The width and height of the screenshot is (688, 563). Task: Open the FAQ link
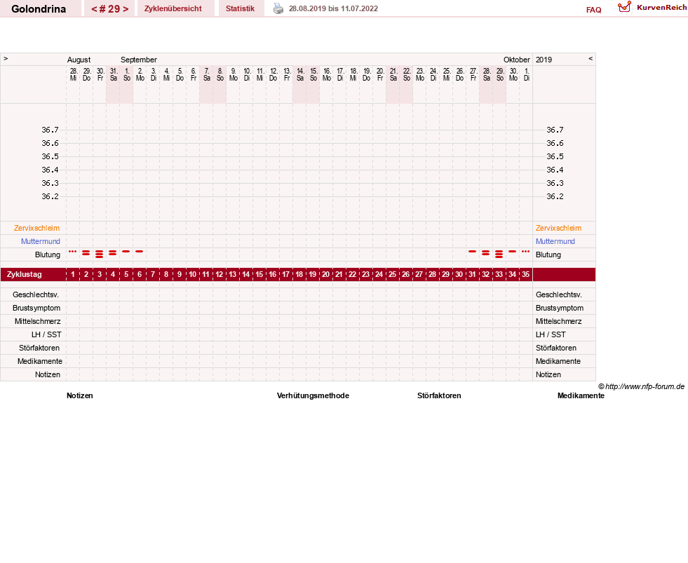click(x=593, y=10)
